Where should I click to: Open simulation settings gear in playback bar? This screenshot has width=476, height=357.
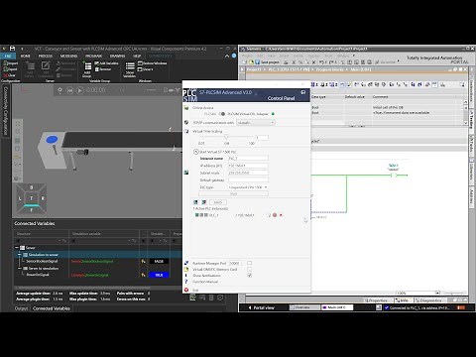59,90
